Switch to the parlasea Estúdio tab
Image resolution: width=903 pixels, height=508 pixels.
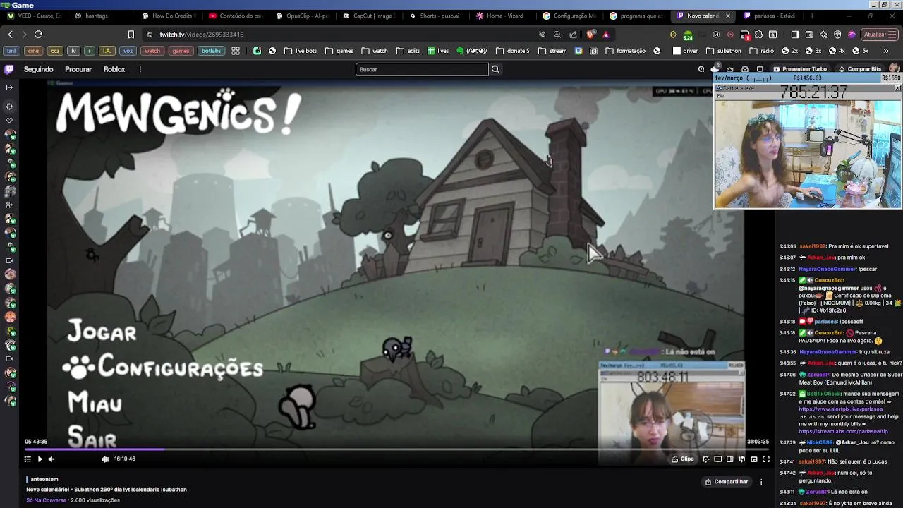point(769,16)
